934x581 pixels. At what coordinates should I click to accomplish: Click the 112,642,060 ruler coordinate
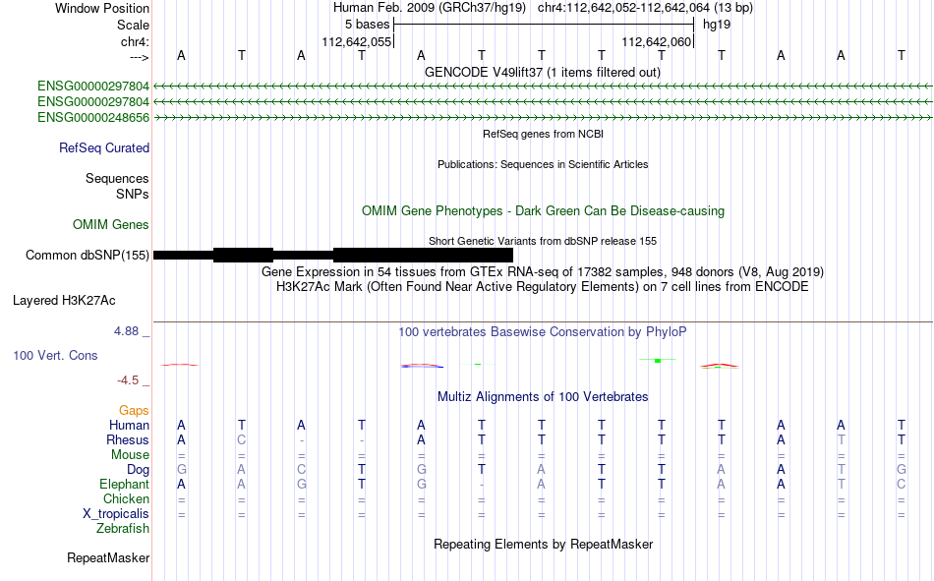(x=657, y=41)
